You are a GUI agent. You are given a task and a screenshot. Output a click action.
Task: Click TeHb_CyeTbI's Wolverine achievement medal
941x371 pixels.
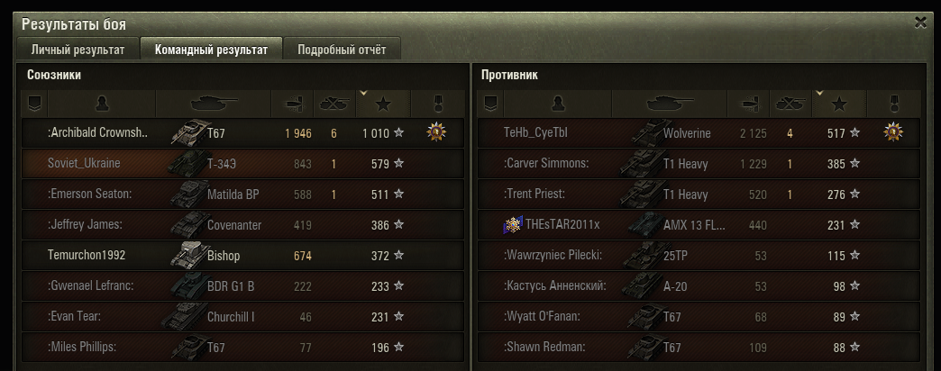[x=893, y=131]
